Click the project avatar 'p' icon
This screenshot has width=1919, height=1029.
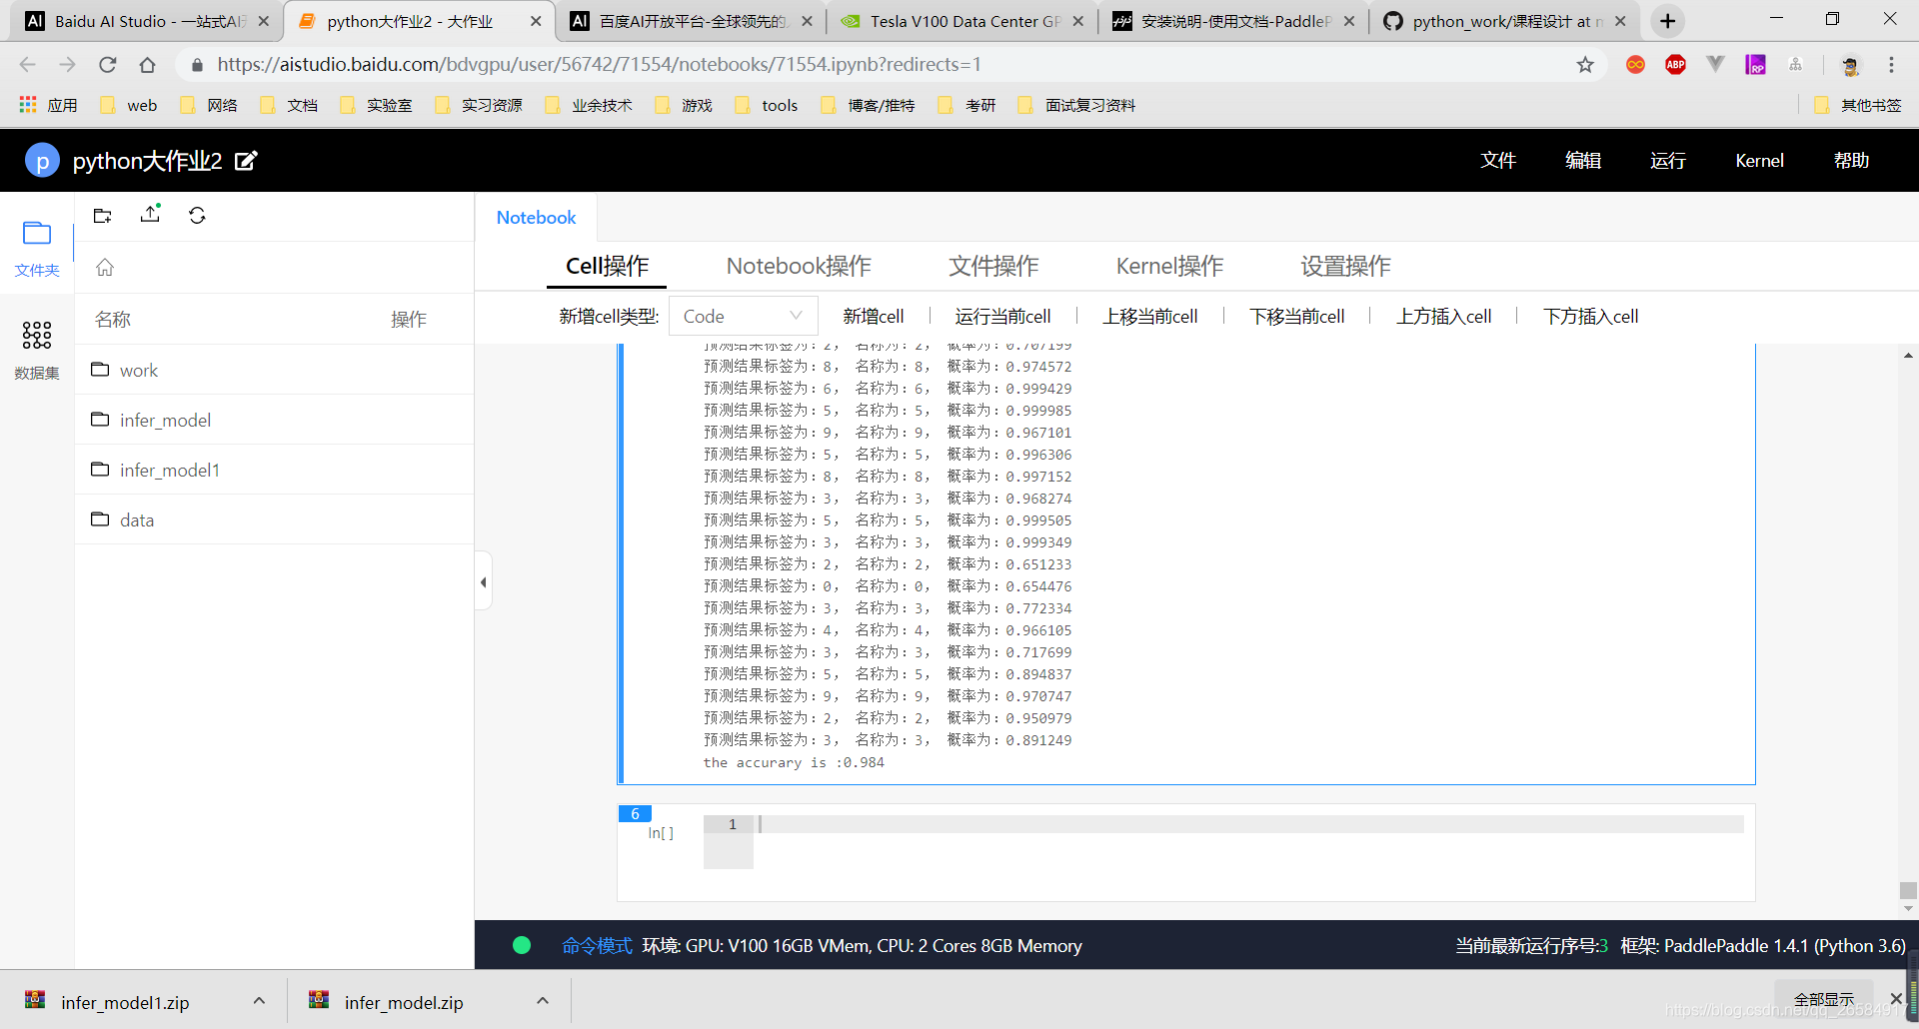click(x=42, y=161)
